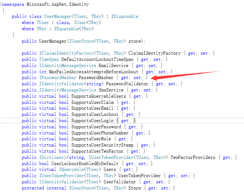244x195 pixels.
Task: Click the UserTokenProvider property name
Action: (139, 176)
